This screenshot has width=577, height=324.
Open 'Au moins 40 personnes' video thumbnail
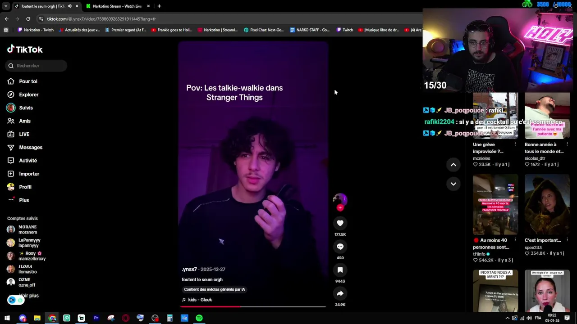pyautogui.click(x=495, y=205)
